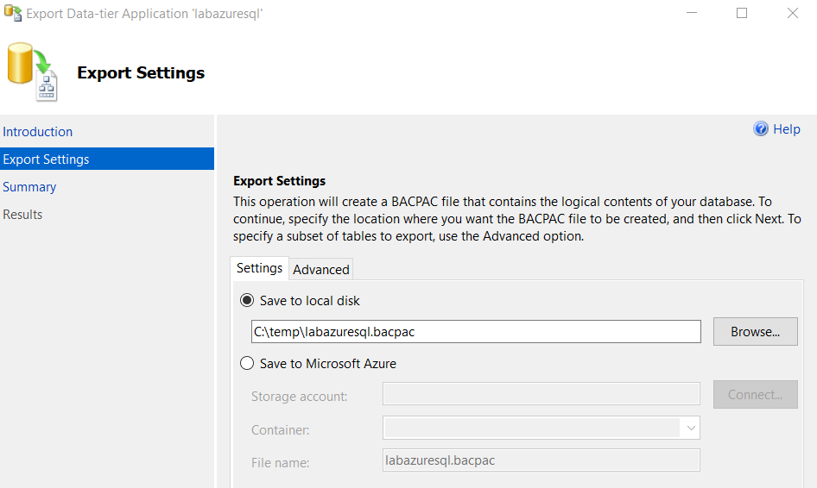Select Save to local disk radio button
The width and height of the screenshot is (817, 488).
[247, 301]
